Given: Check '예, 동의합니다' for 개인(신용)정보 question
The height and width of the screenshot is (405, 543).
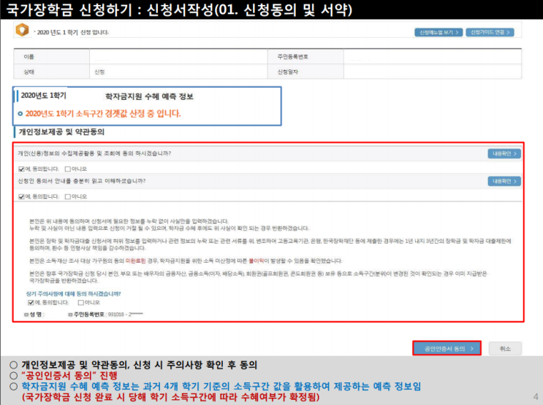Looking at the screenshot, I should [x=21, y=169].
